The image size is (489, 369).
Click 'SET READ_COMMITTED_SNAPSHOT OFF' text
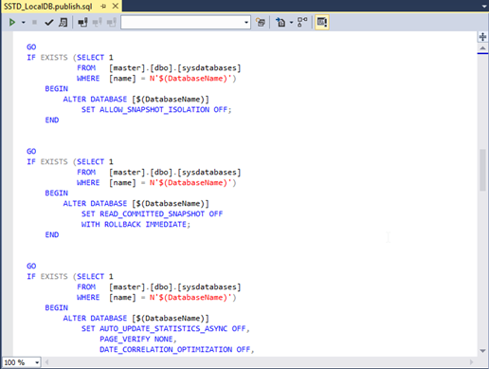[x=152, y=214]
